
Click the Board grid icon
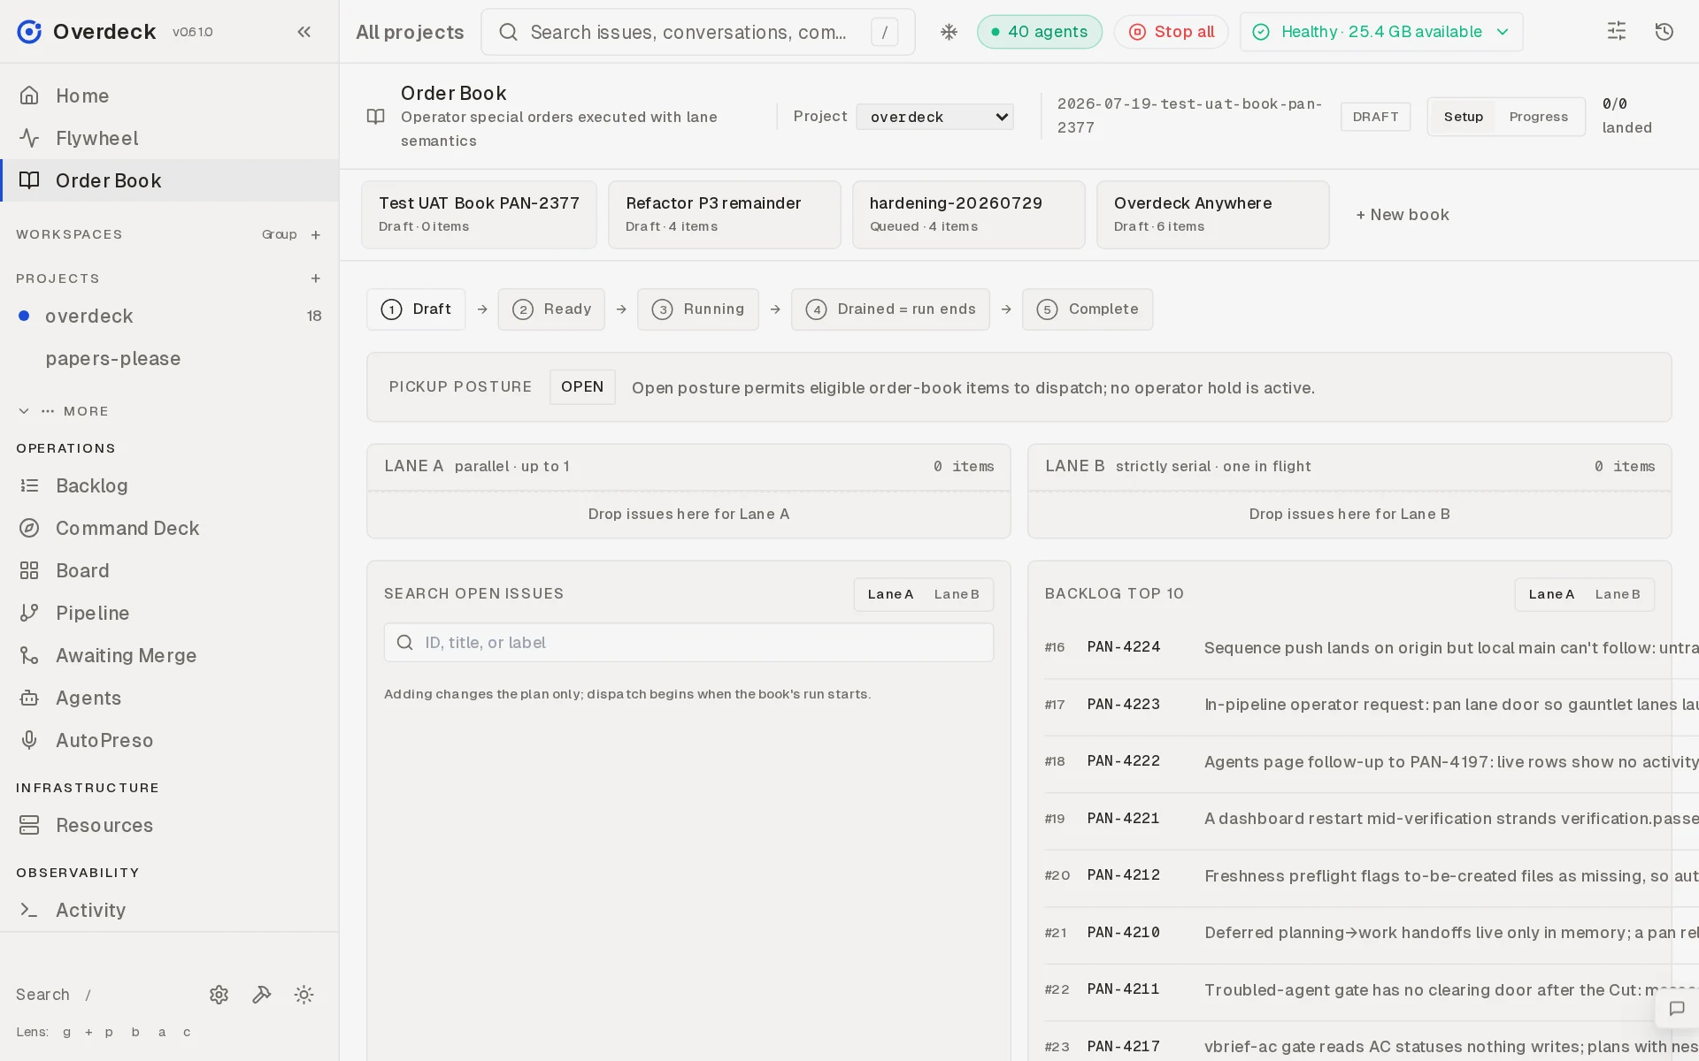click(29, 570)
